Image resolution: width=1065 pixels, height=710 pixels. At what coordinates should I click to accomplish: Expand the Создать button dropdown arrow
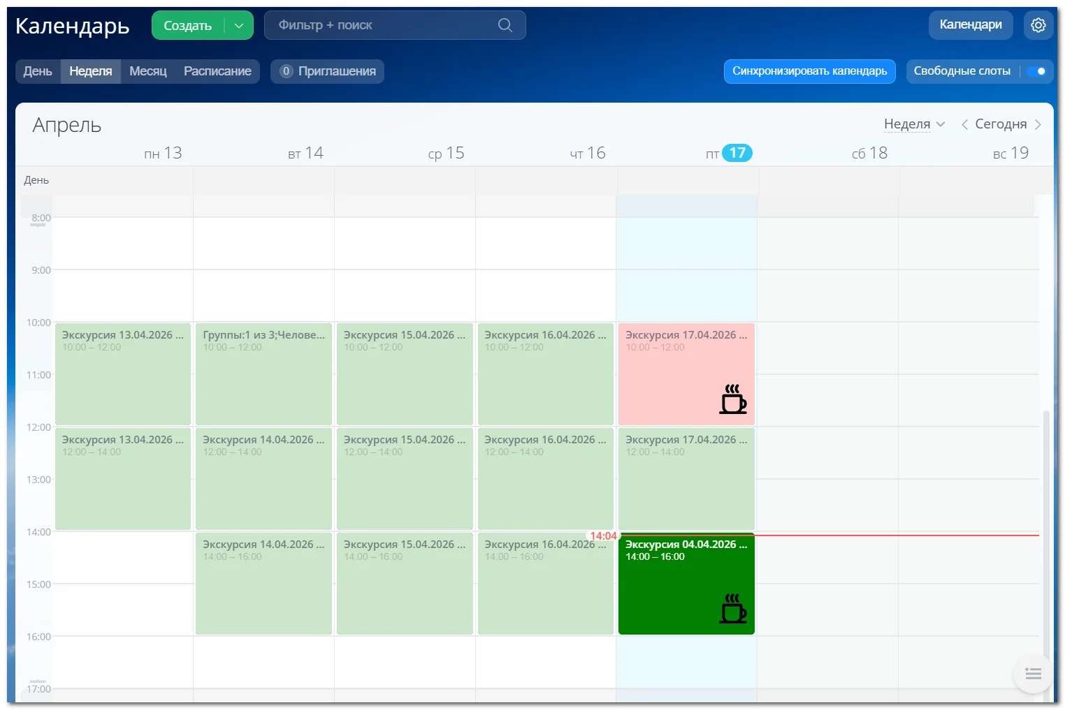pyautogui.click(x=239, y=26)
